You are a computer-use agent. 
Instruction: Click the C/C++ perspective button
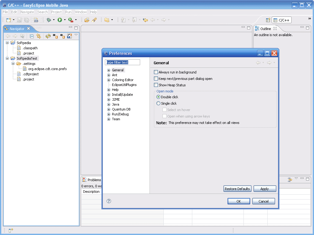coord(281,20)
